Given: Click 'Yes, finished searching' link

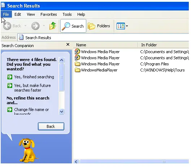Looking at the screenshot, I should pyautogui.click(x=34, y=77).
